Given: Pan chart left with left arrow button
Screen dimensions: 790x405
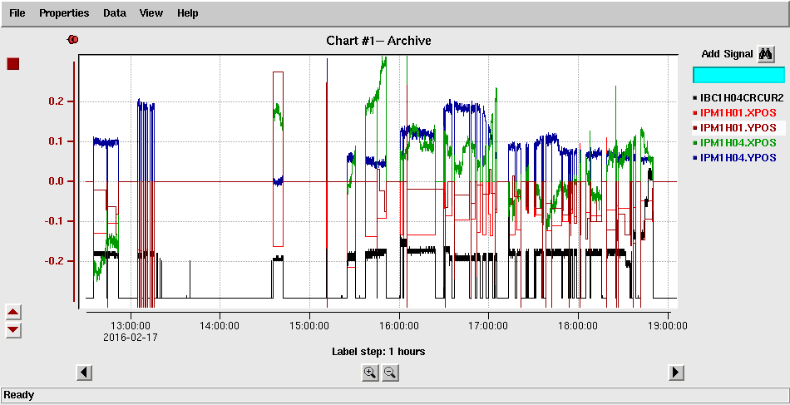Looking at the screenshot, I should (x=85, y=373).
